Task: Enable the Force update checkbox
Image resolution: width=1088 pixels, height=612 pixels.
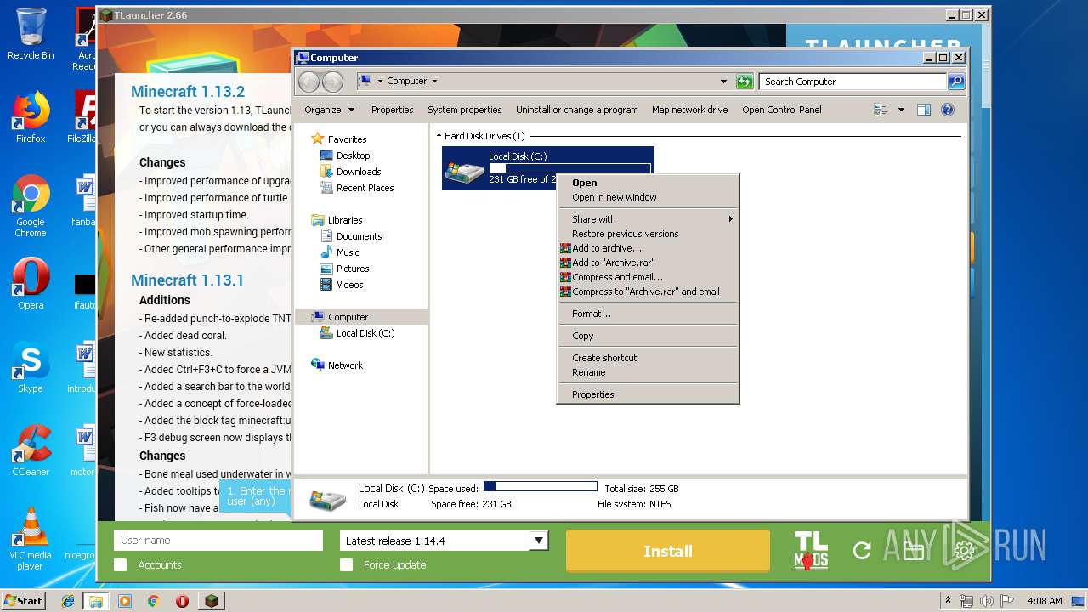Action: [x=346, y=565]
